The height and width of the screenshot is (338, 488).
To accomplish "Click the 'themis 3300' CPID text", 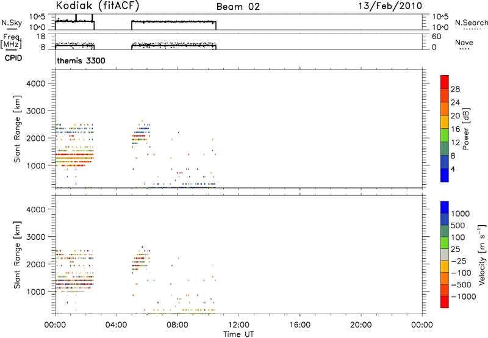I will click(81, 60).
